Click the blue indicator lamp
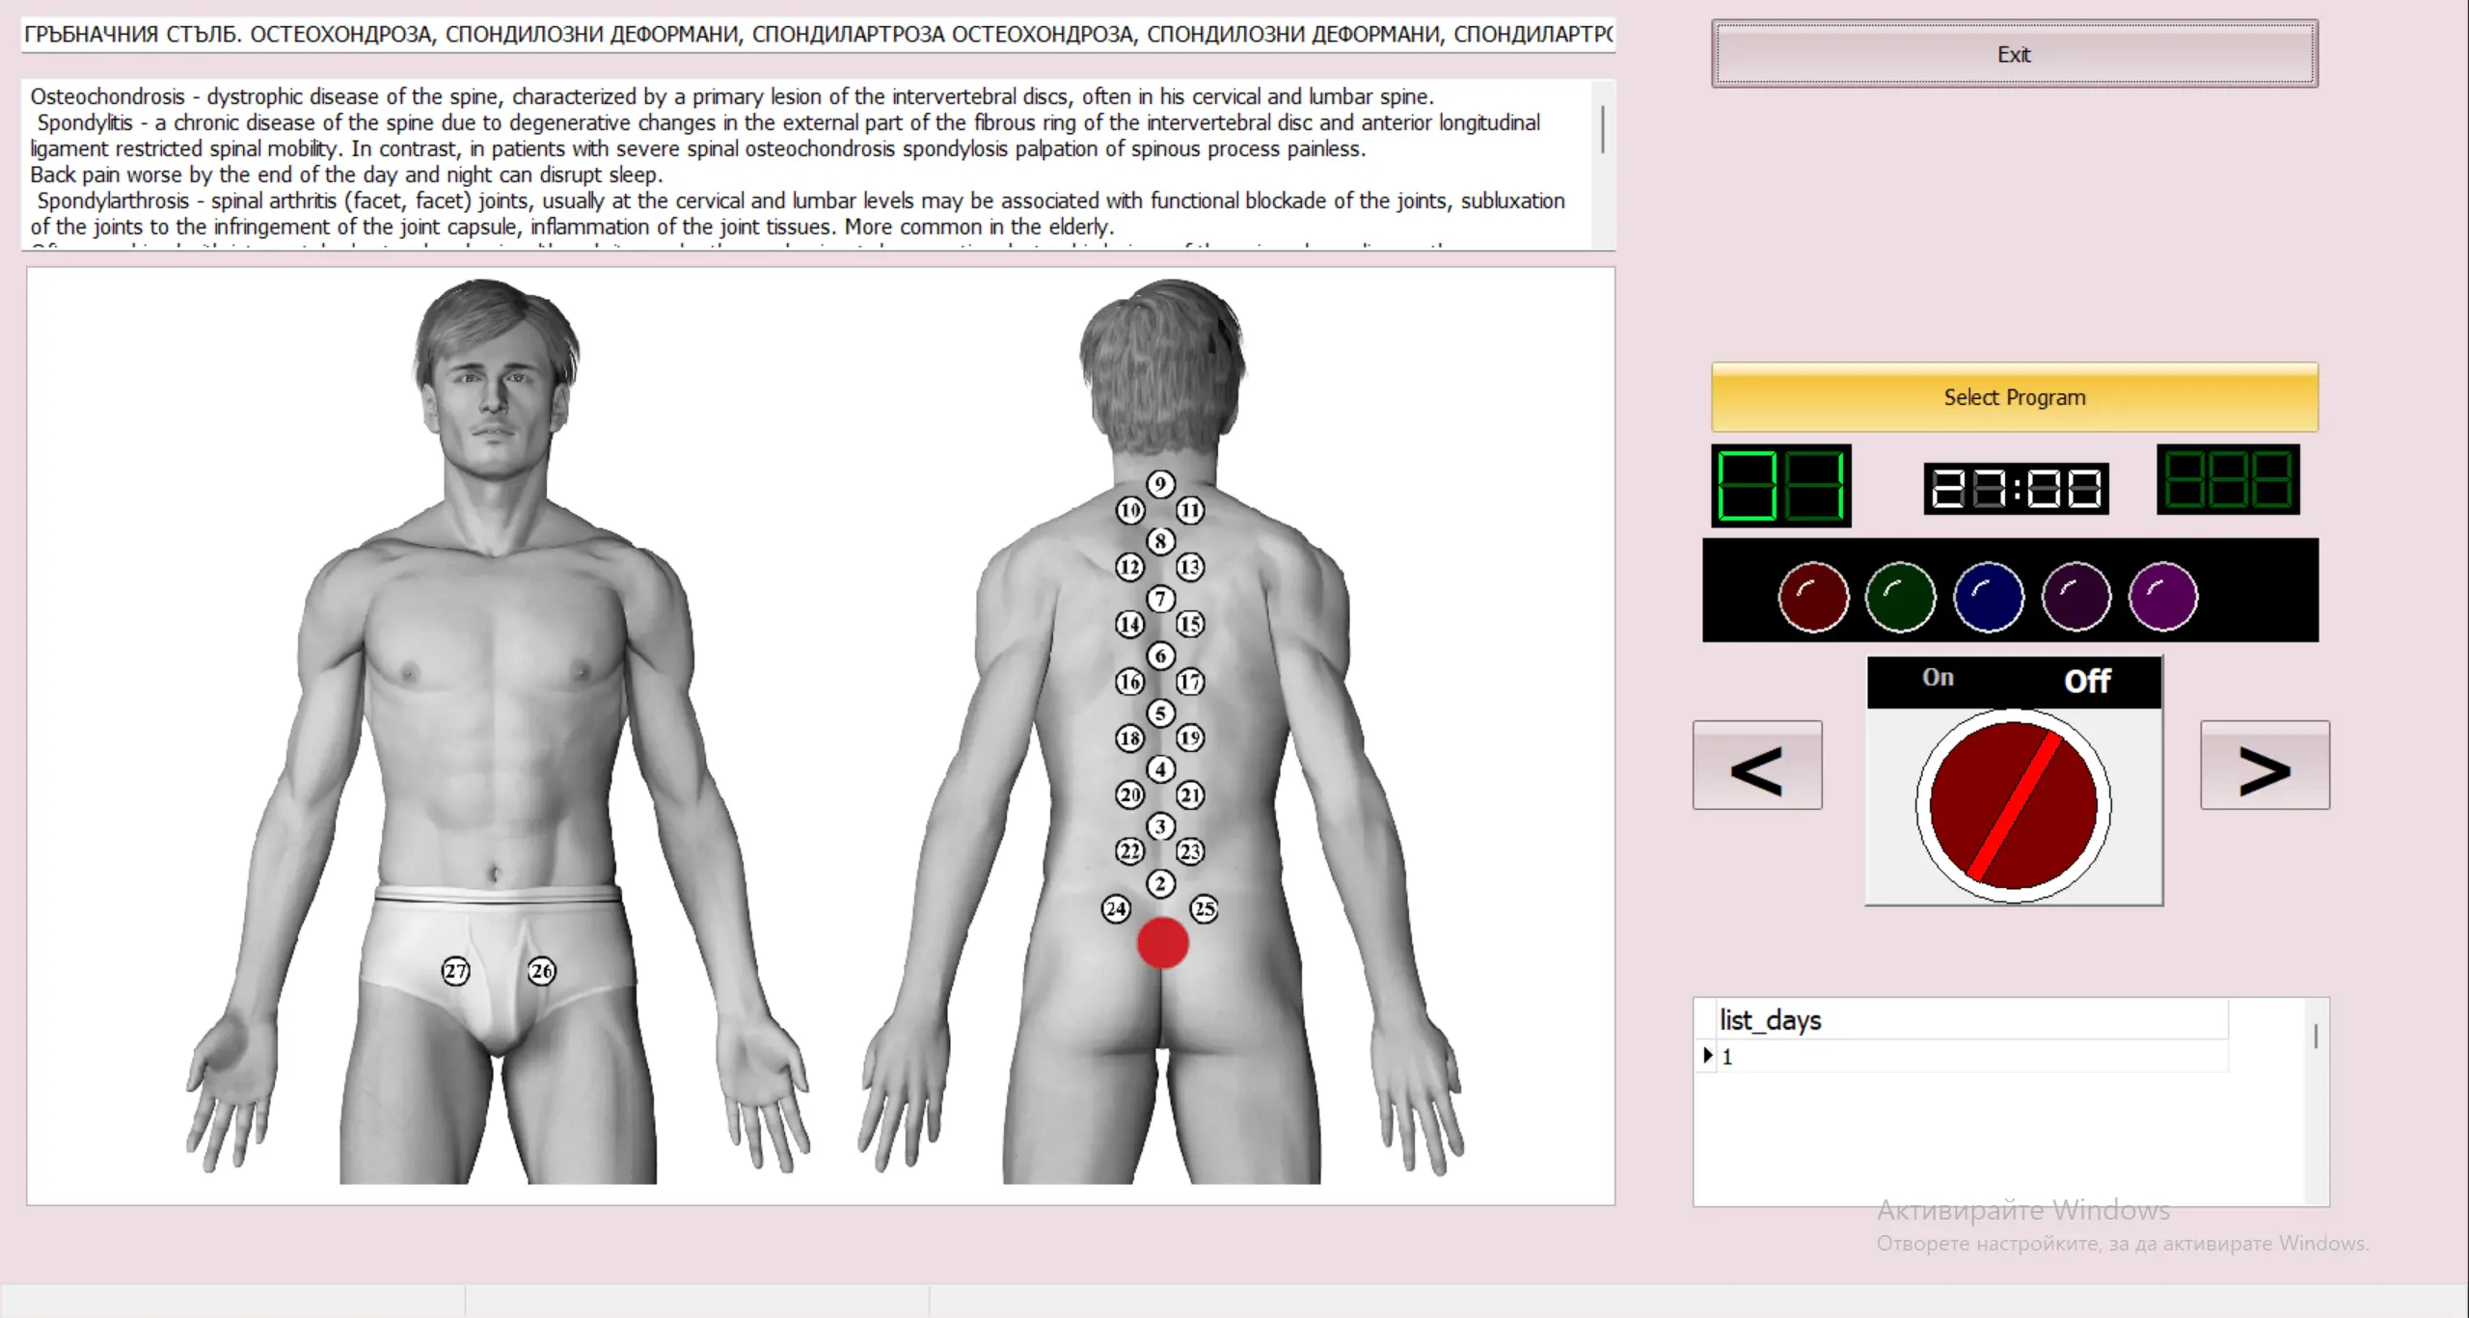 1988,597
